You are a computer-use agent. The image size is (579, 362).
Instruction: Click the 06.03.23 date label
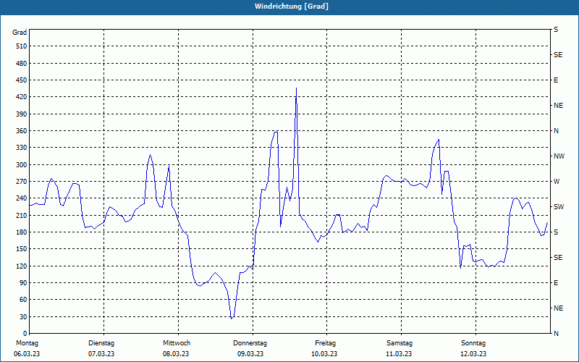[27, 354]
